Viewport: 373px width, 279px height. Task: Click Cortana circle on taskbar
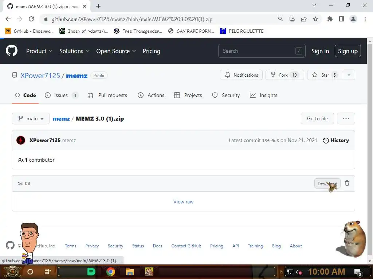pos(30,272)
